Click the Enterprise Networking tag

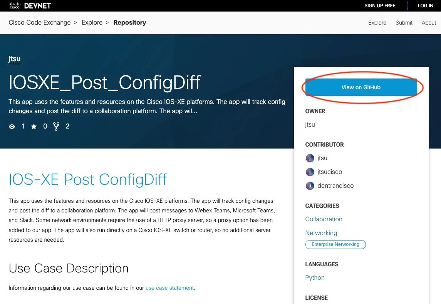point(335,244)
